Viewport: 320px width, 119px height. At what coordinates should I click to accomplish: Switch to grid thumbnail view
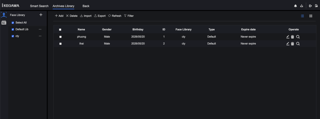click(x=311, y=16)
